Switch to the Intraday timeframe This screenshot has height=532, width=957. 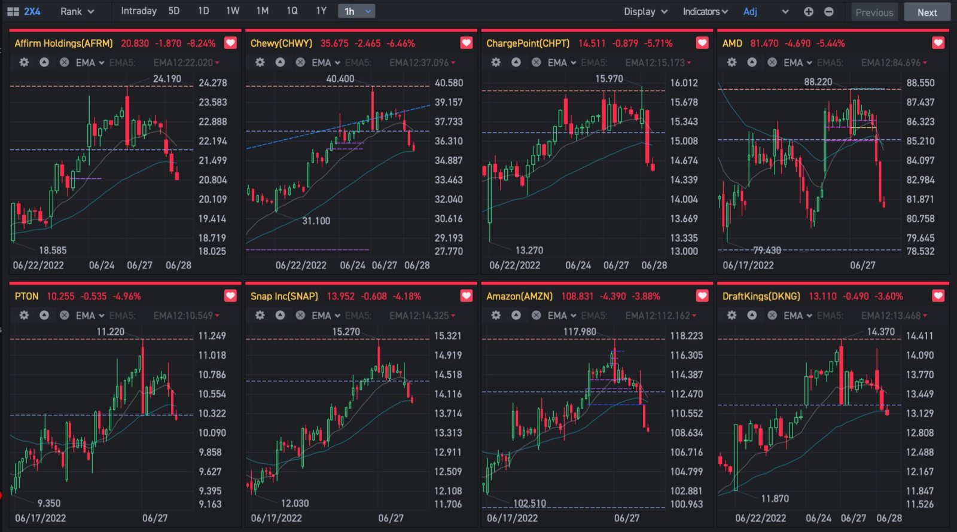[139, 11]
